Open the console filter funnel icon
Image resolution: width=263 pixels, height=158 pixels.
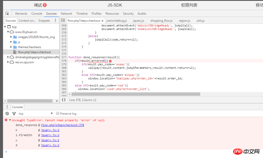tap(14, 113)
